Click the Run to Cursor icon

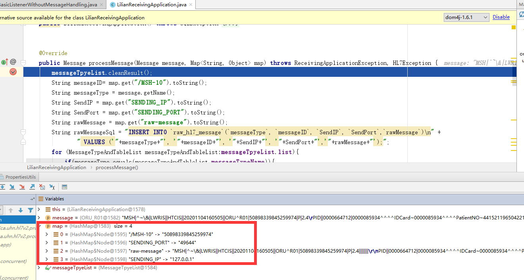point(52,187)
